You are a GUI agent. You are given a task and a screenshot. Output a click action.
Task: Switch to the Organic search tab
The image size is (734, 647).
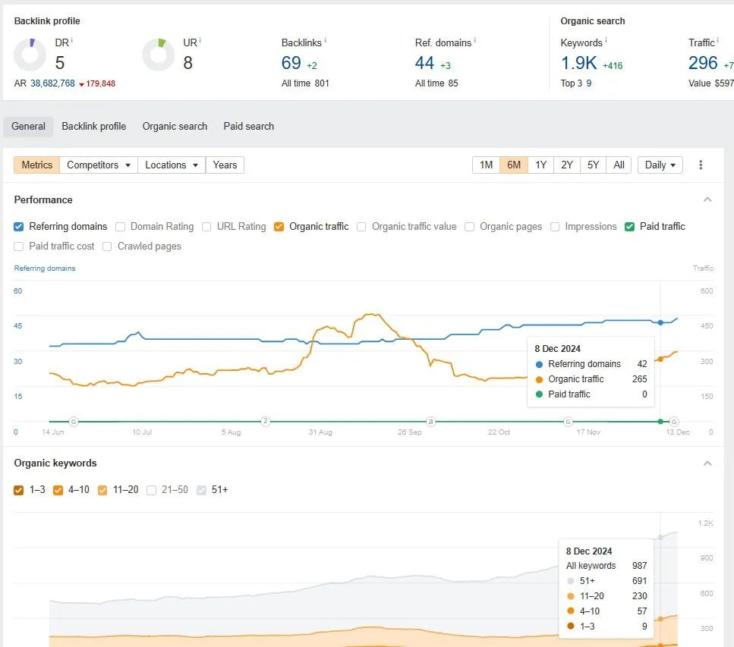coord(175,126)
